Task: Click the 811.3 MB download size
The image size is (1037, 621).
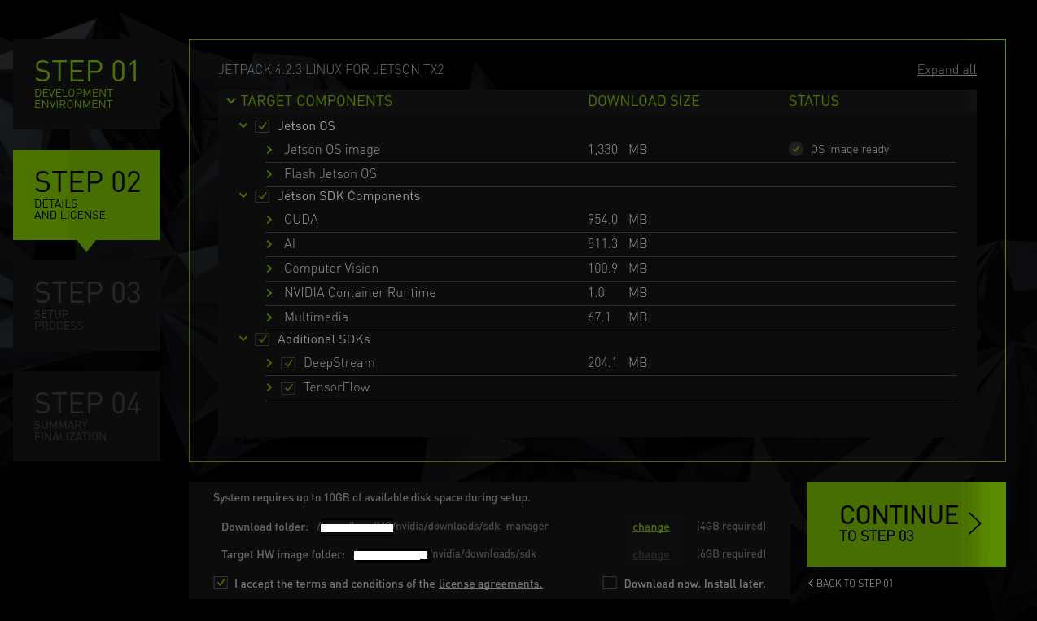Action: [618, 244]
